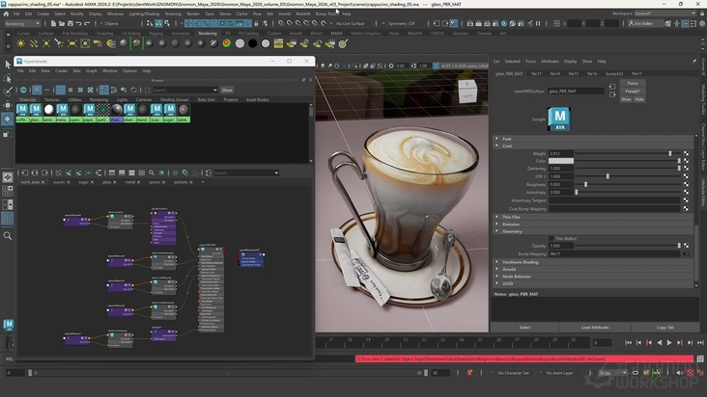This screenshot has height=397, width=707.
Task: Click the undo arrow in status line
Action: (78, 23)
